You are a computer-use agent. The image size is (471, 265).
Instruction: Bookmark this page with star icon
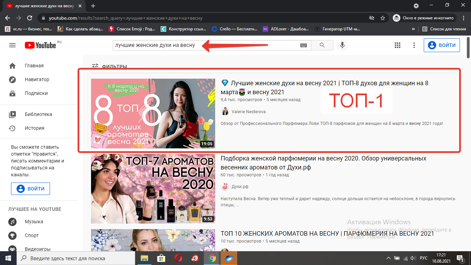(382, 18)
